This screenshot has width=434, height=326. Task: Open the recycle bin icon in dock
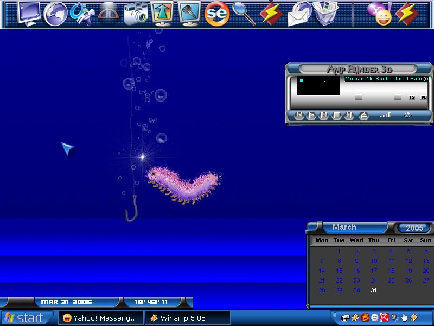(326, 13)
